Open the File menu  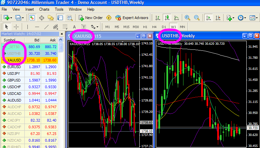pyautogui.click(x=4, y=9)
